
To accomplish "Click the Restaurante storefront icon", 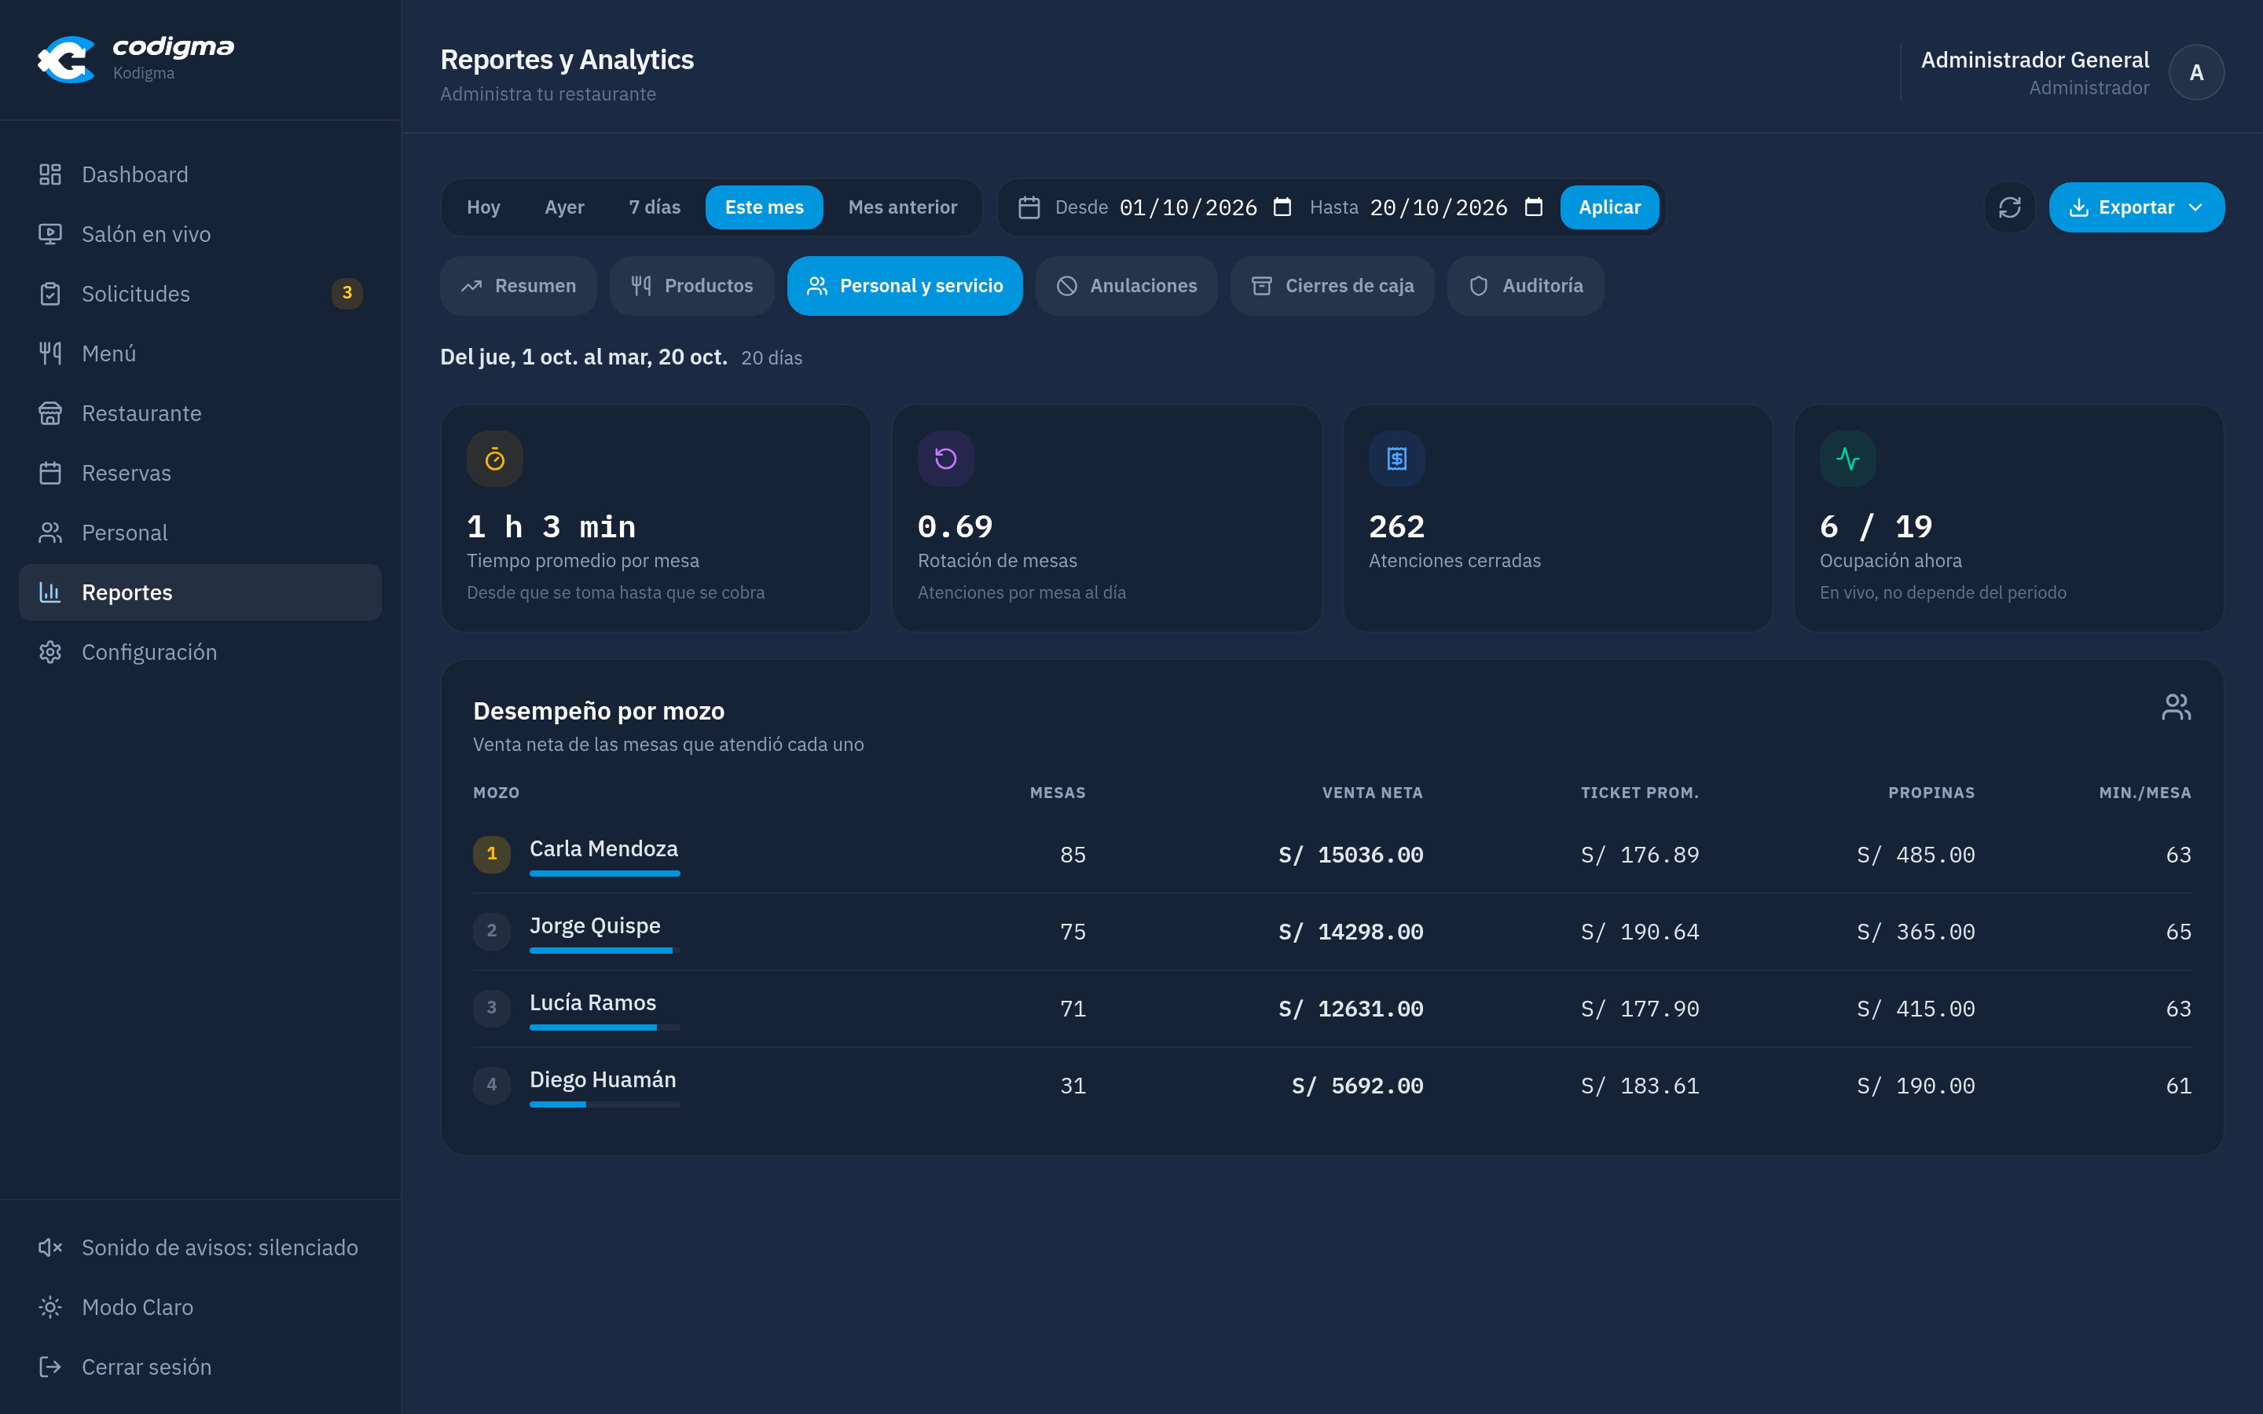I will [50, 413].
